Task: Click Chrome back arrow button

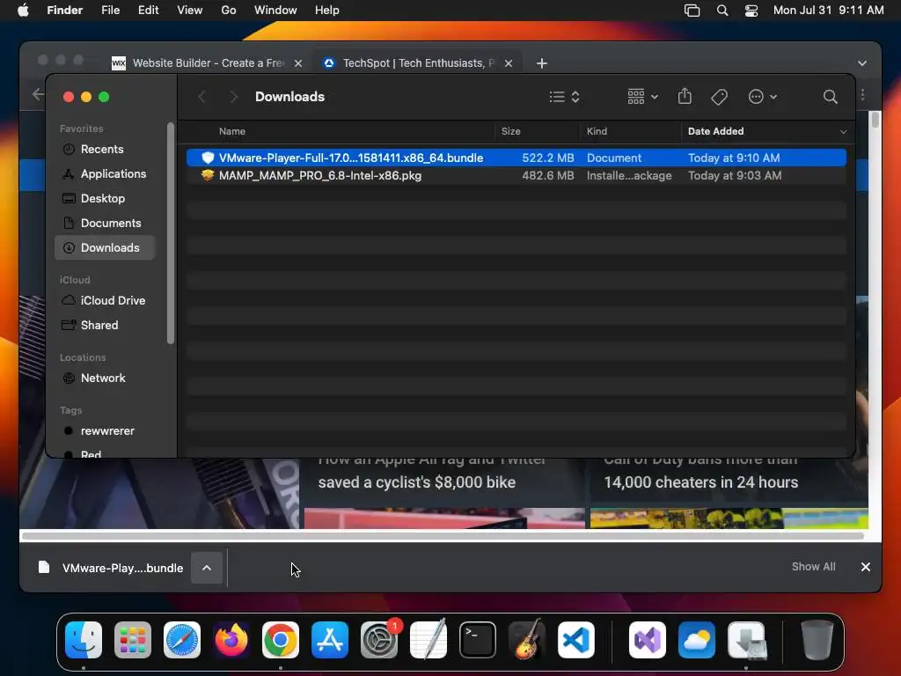Action: click(x=38, y=93)
